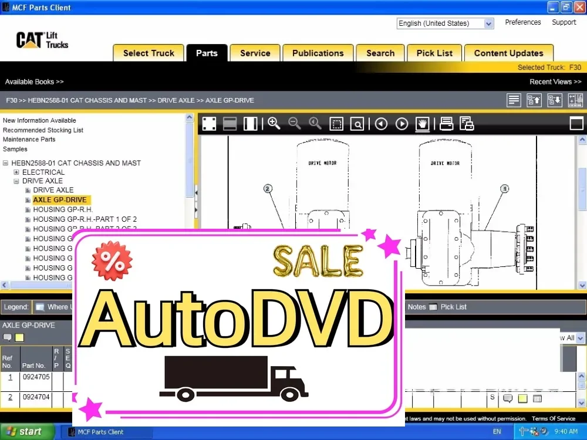Click the Preferences link
Screen dimensions: 587x440
tap(522, 22)
